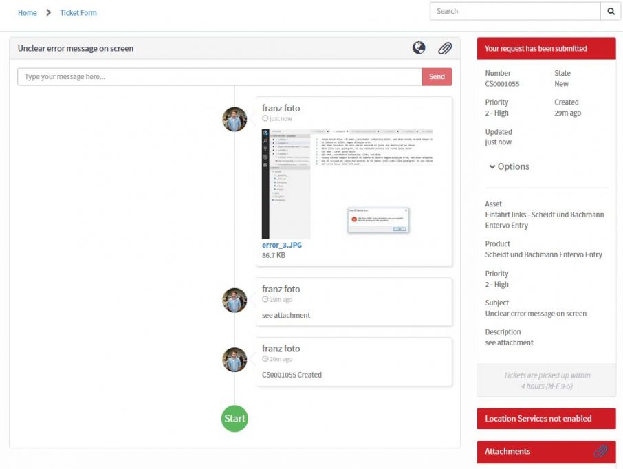Click 'Location Services not enabled' banner
The width and height of the screenshot is (623, 469).
point(546,419)
